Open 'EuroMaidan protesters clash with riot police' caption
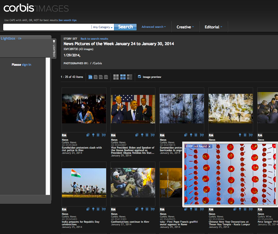278x234 pixels. (82, 149)
